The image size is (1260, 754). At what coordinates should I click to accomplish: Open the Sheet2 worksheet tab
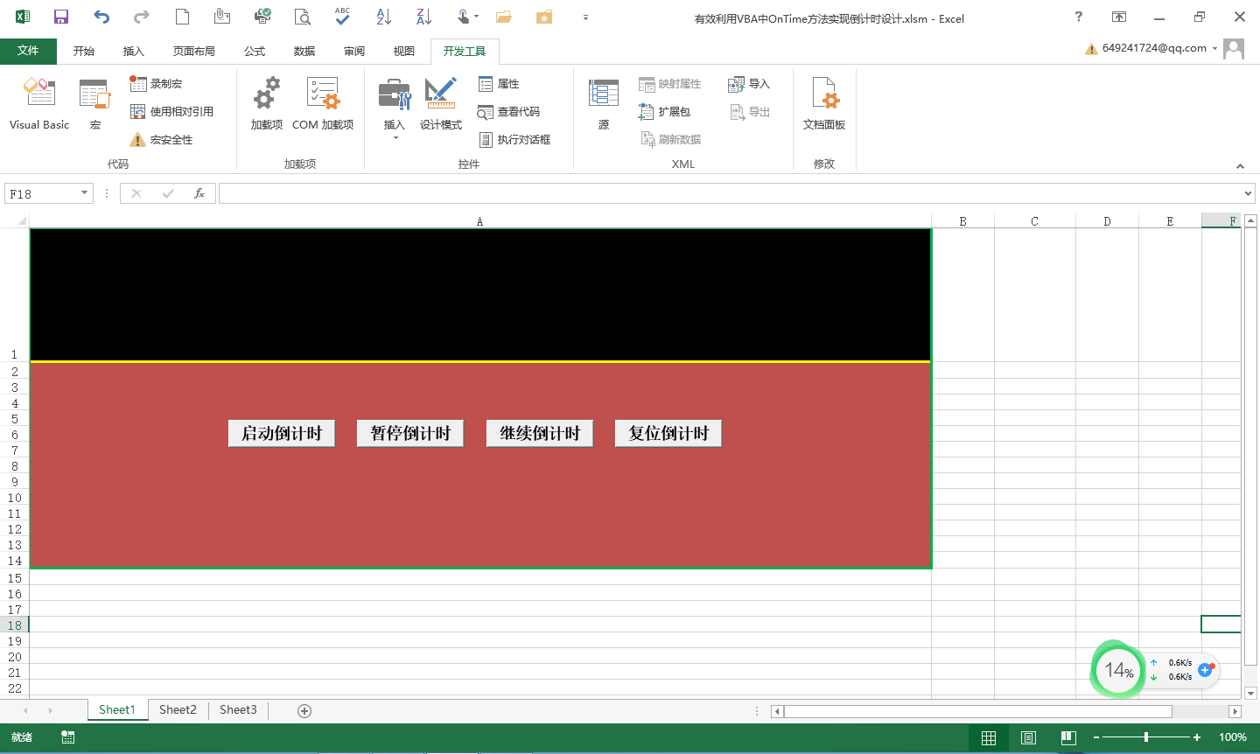[178, 710]
